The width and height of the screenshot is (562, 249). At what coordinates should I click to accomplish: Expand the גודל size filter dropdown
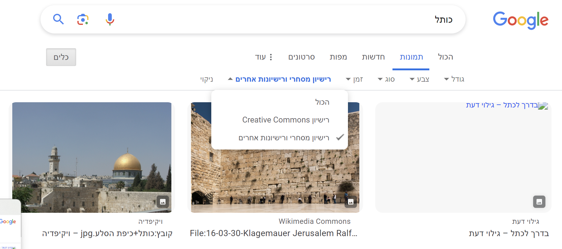454,80
